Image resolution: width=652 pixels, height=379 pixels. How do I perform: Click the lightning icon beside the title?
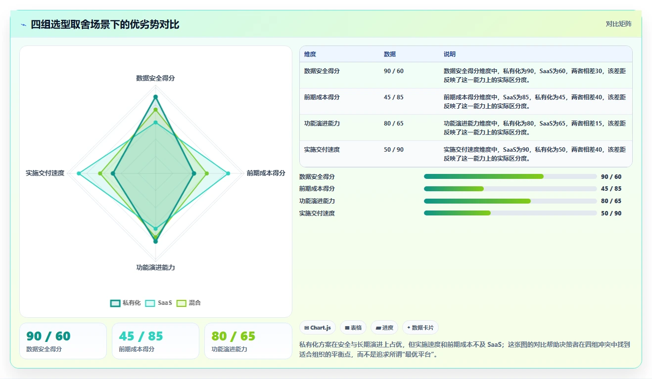pyautogui.click(x=24, y=25)
